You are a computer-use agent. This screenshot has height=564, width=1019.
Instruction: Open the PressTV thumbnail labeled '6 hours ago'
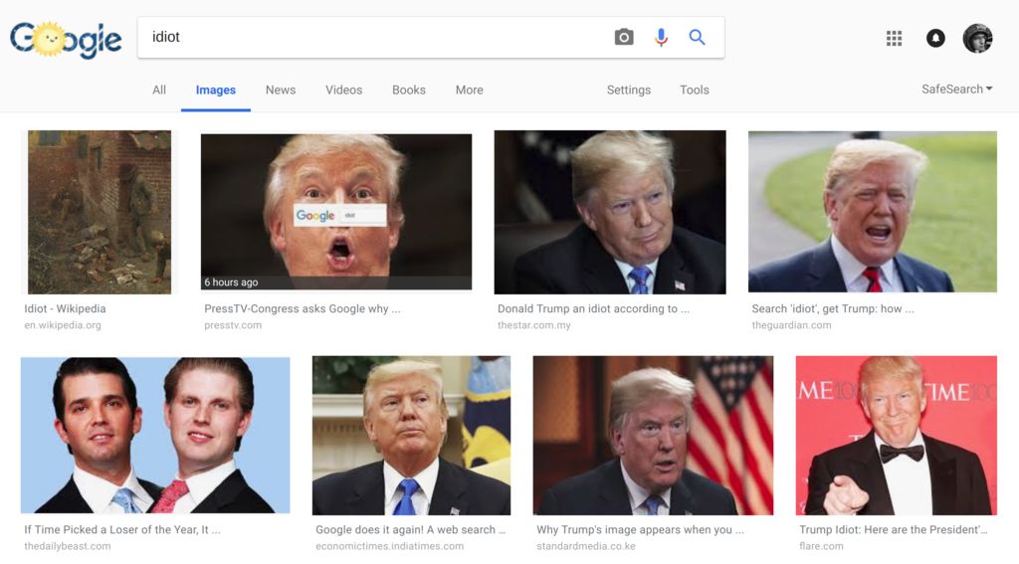pyautogui.click(x=336, y=212)
